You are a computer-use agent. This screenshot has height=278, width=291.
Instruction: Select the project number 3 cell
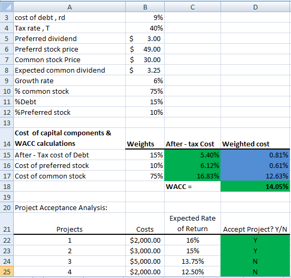(69, 261)
